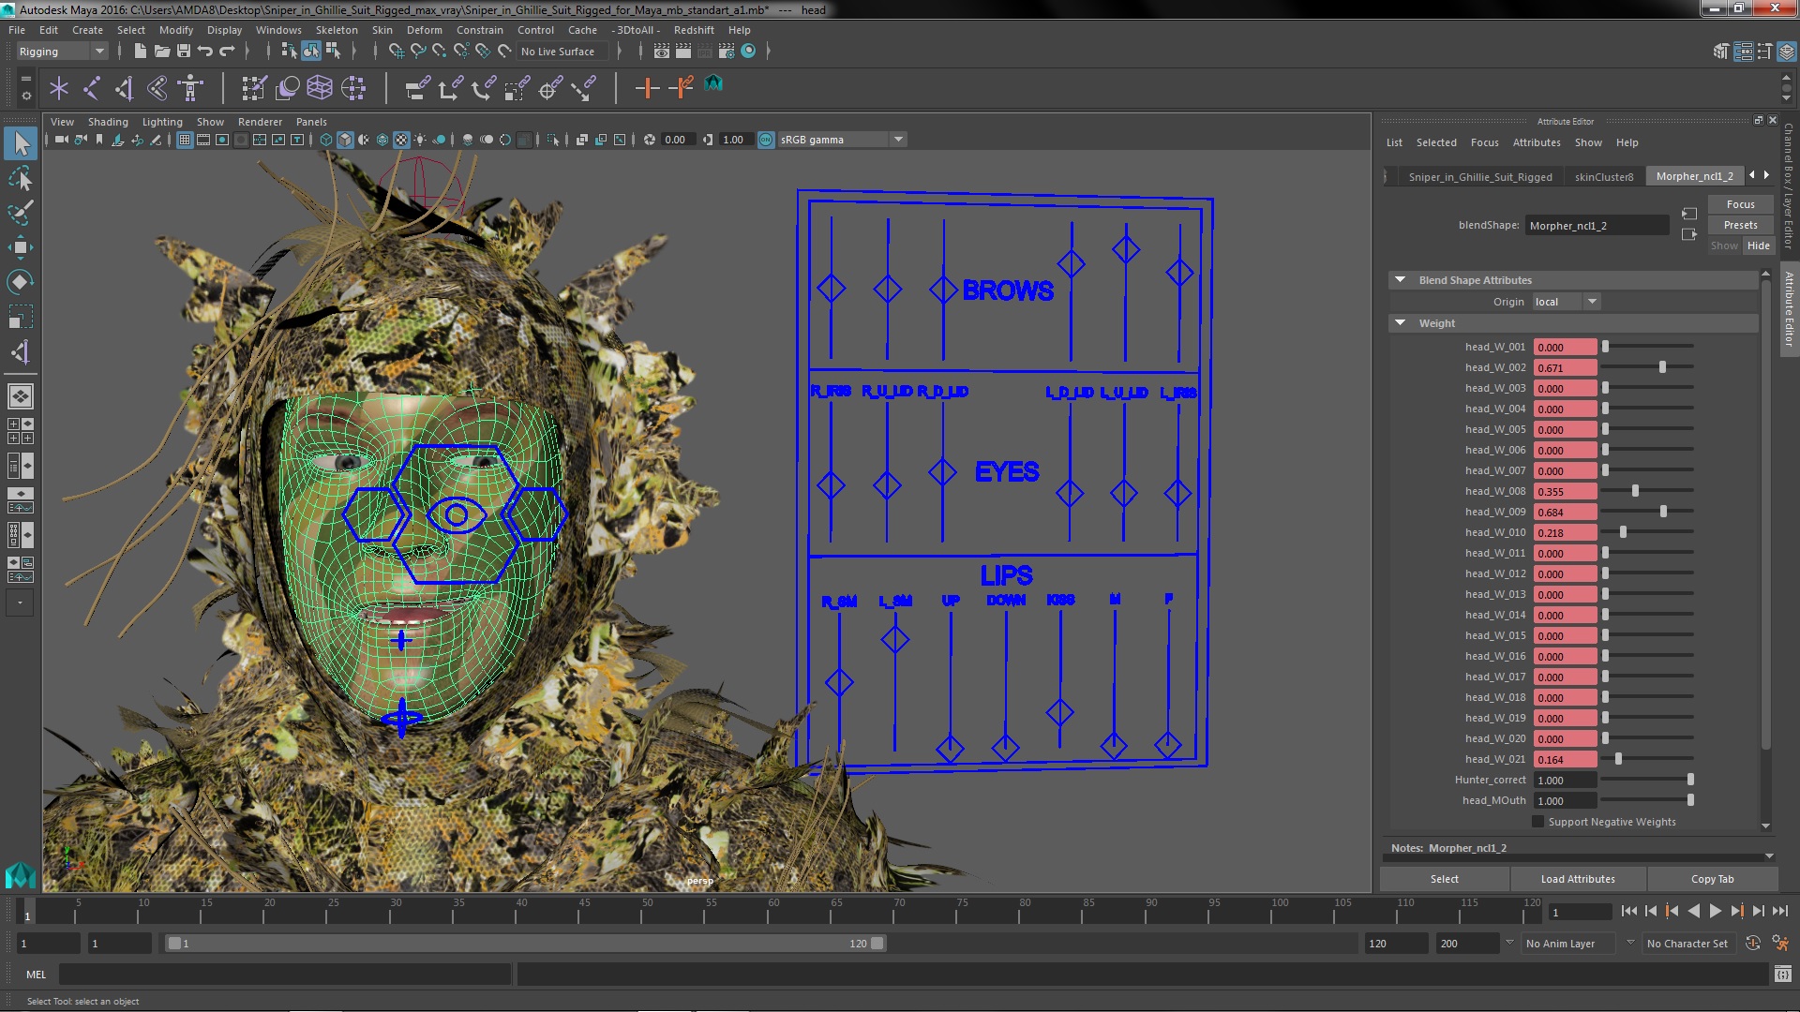Choose the Scale tool in the toolbox

click(21, 317)
